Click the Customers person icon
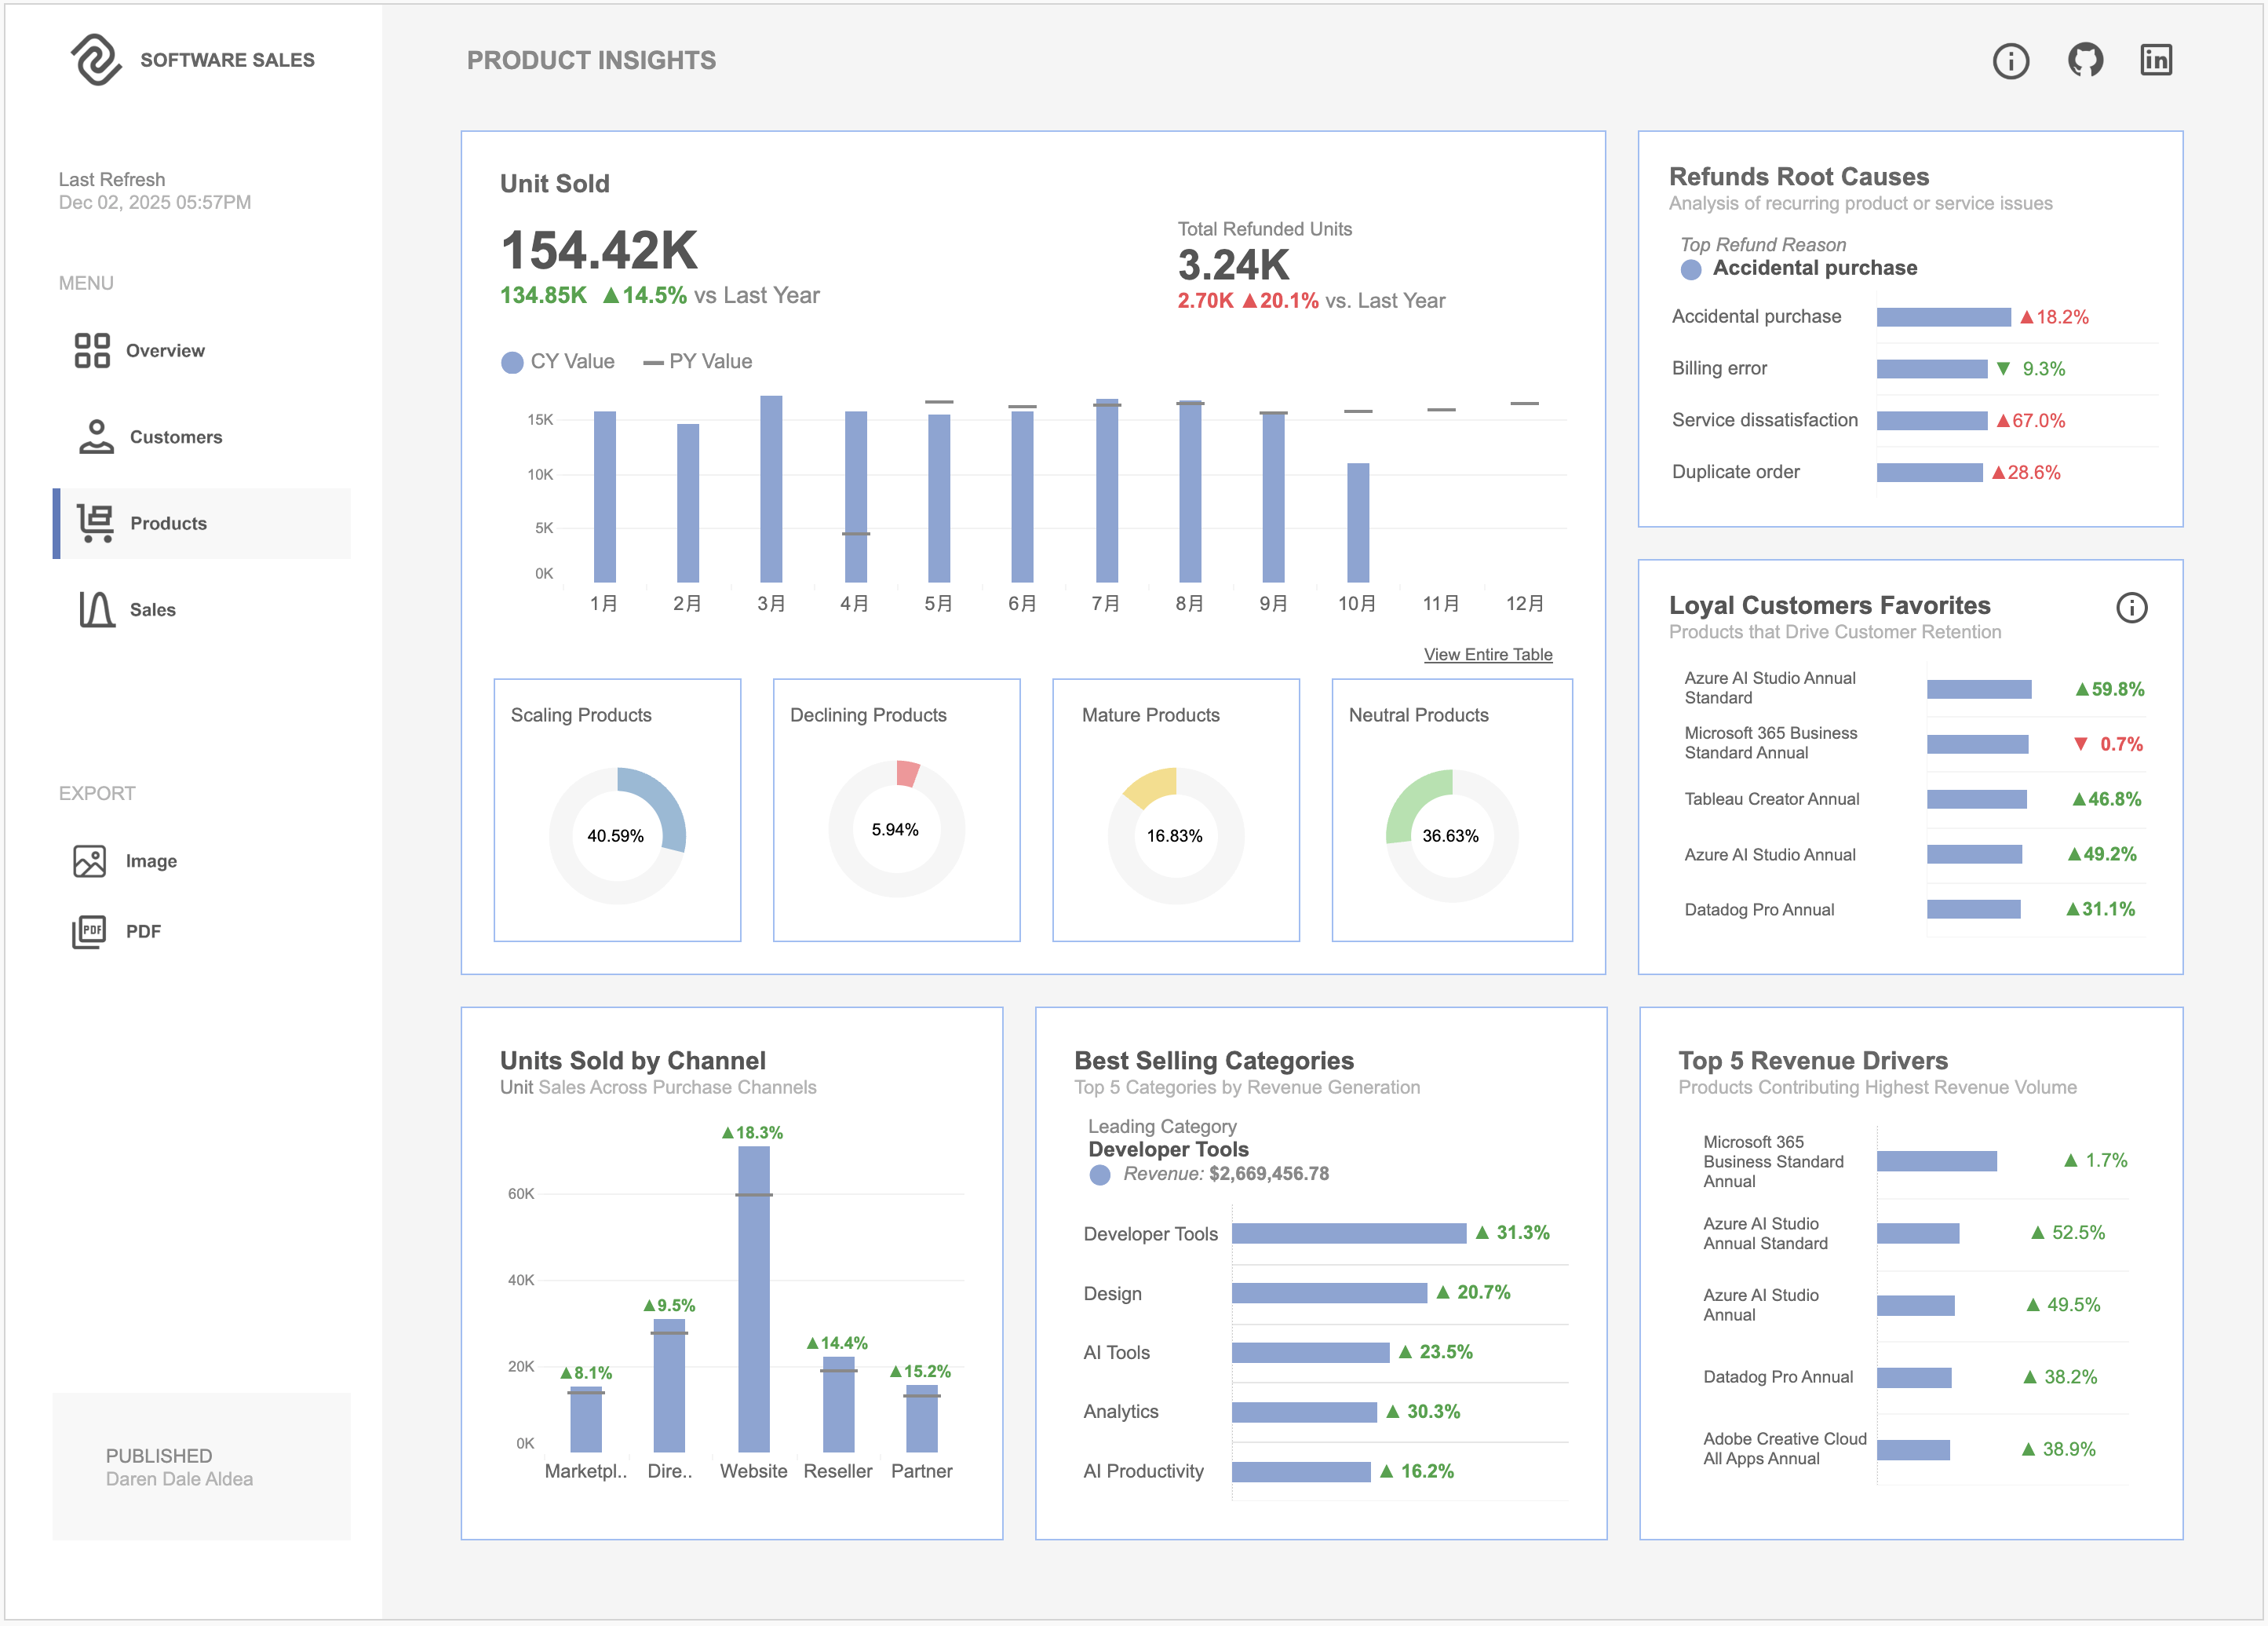The image size is (2268, 1626). point(96,437)
